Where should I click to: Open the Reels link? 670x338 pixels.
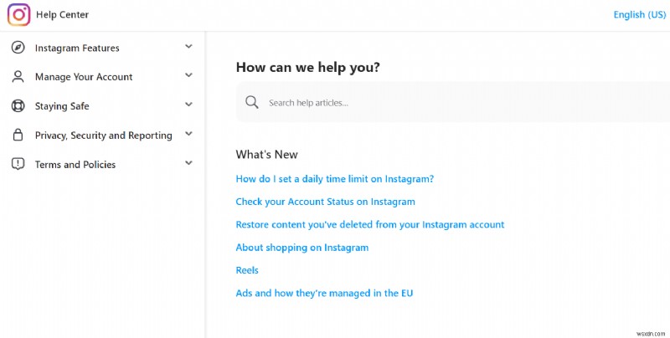coord(247,270)
